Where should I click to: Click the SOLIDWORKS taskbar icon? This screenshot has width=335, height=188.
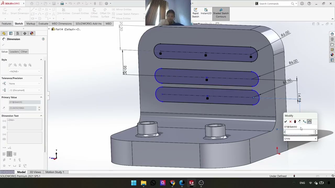point(192,183)
